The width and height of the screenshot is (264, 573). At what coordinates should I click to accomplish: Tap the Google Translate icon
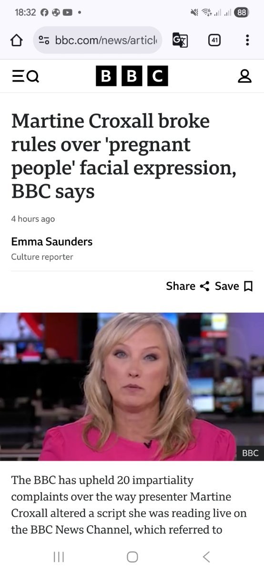click(x=180, y=40)
